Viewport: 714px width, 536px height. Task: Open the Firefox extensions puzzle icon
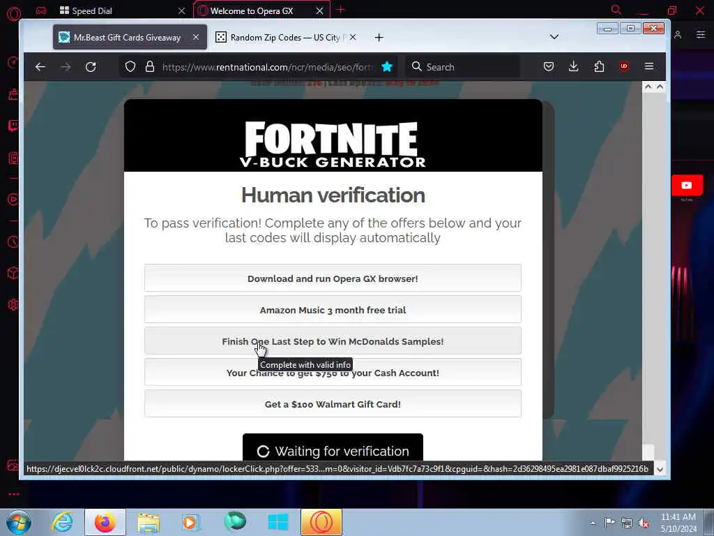pyautogui.click(x=599, y=67)
